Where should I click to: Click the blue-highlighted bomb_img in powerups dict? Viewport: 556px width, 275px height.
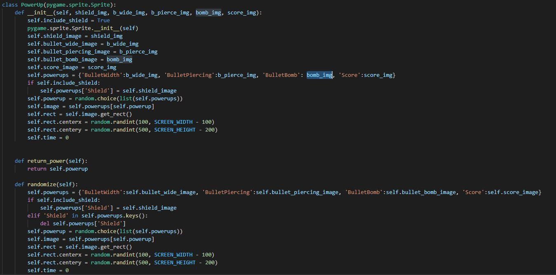click(x=319, y=75)
